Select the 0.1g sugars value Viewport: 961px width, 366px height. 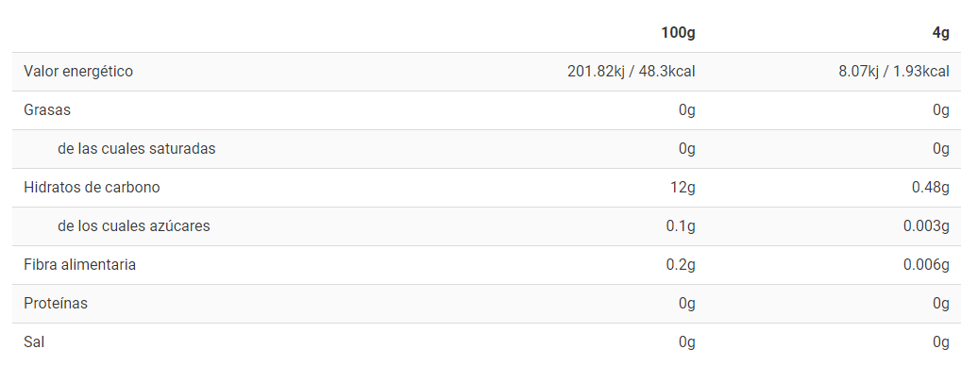click(x=681, y=225)
